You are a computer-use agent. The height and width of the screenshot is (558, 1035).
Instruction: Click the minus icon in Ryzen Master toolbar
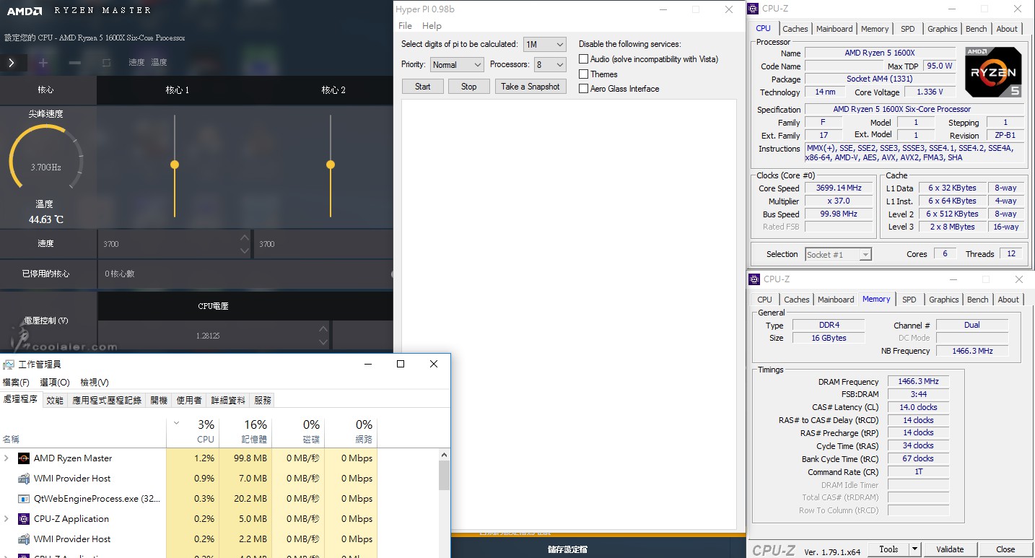(x=75, y=63)
